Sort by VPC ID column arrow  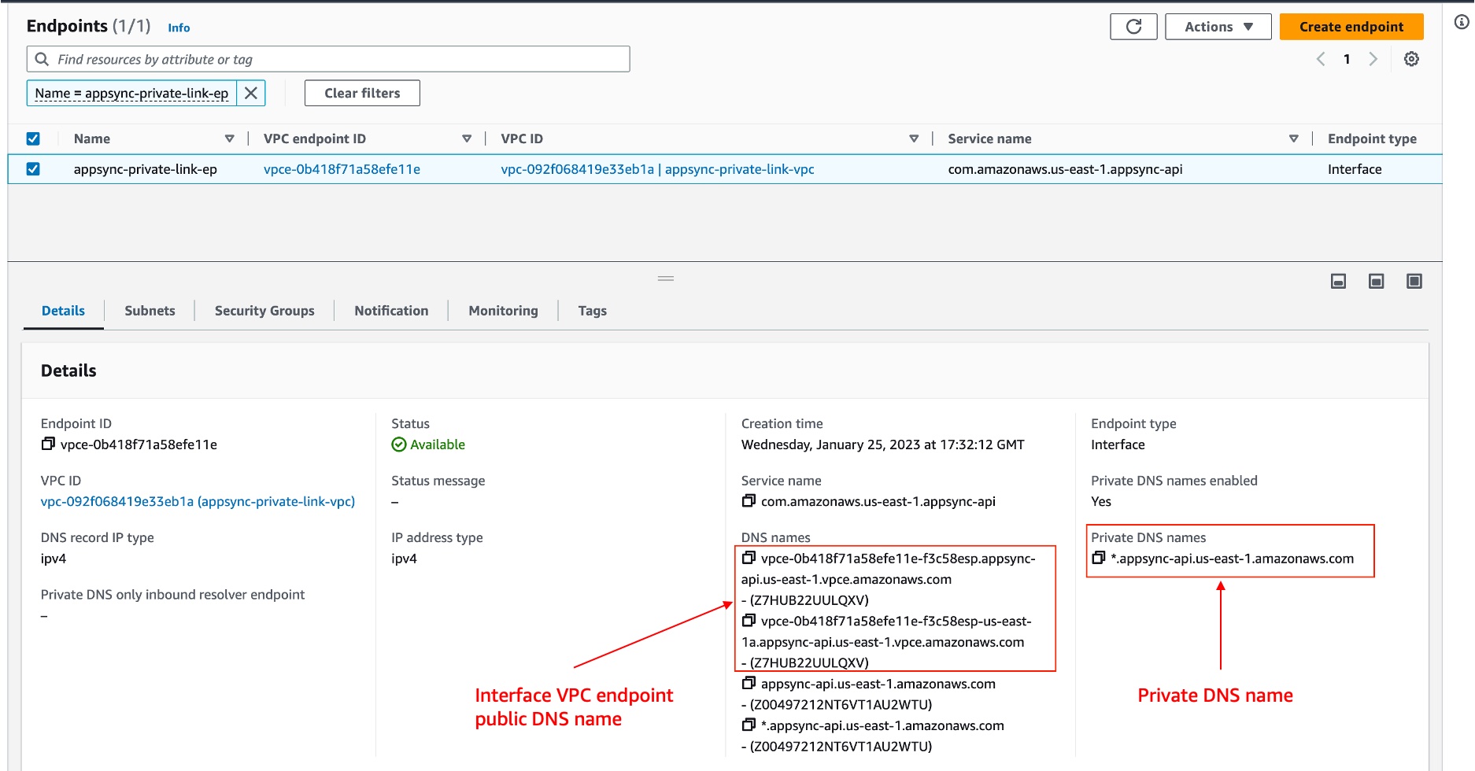tap(914, 138)
